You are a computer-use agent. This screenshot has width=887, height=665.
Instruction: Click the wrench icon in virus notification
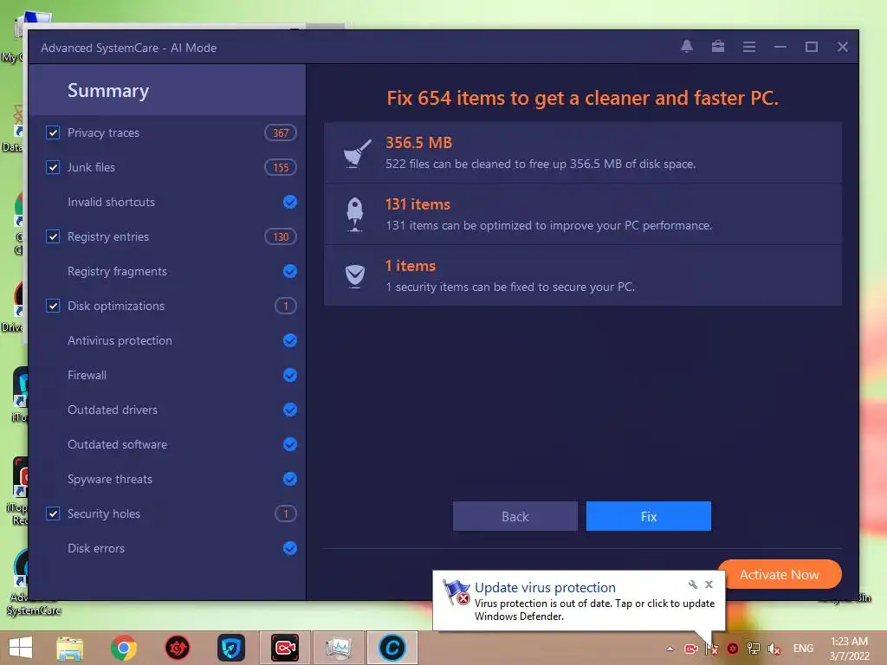692,584
